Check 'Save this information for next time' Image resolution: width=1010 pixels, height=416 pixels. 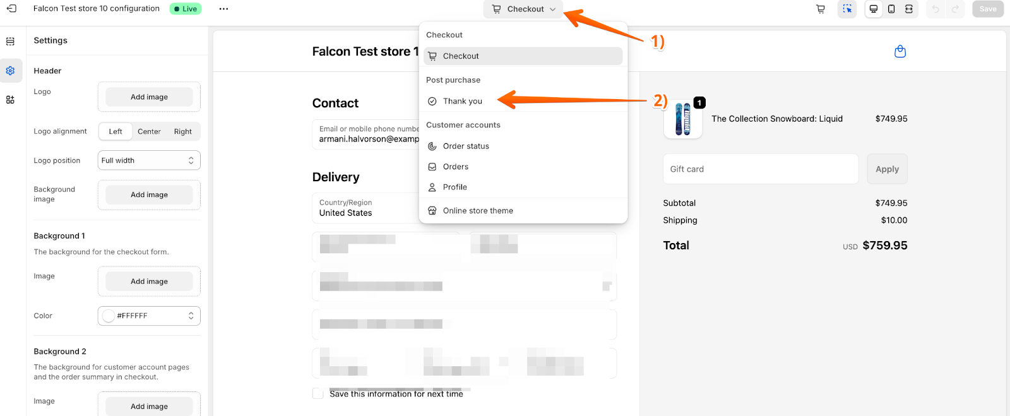click(x=318, y=394)
